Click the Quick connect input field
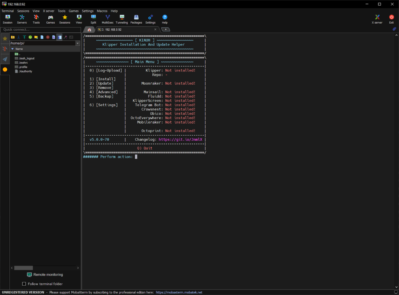The width and height of the screenshot is (399, 295). pos(41,30)
